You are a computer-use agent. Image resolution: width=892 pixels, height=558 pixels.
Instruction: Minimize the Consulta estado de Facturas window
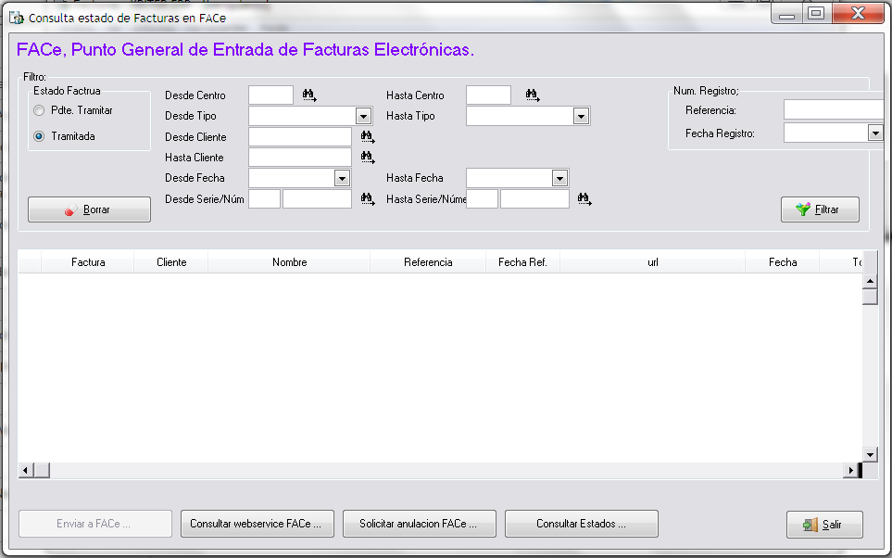pos(786,14)
